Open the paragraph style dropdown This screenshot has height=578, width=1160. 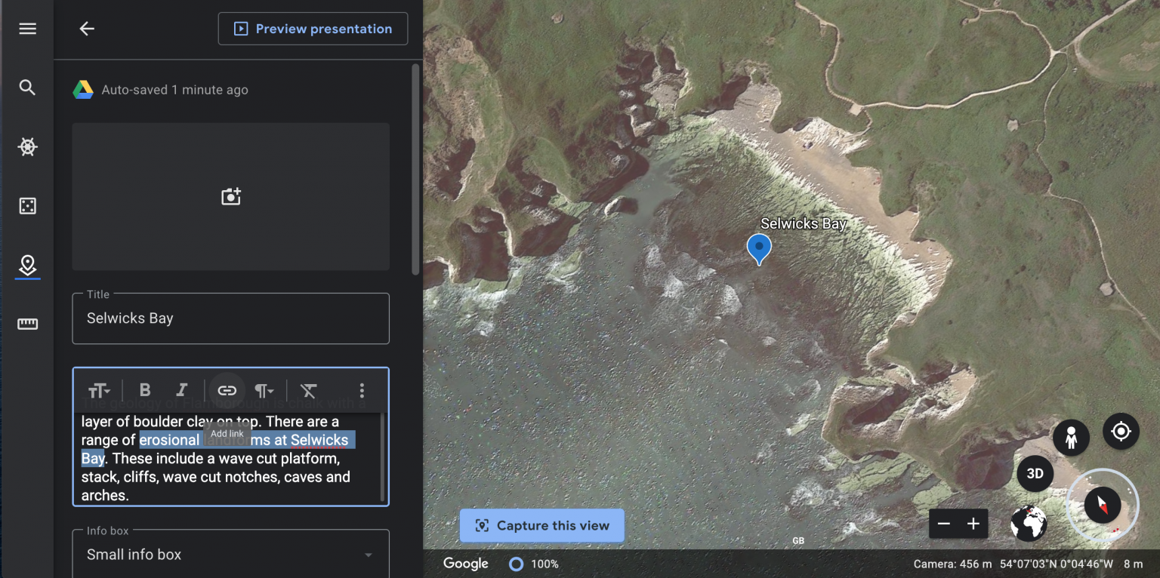(264, 390)
